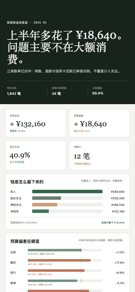Click the 预算结余应为 ¥150,800 footnote
Screen dimensions: 135x292
[x=24, y=222]
